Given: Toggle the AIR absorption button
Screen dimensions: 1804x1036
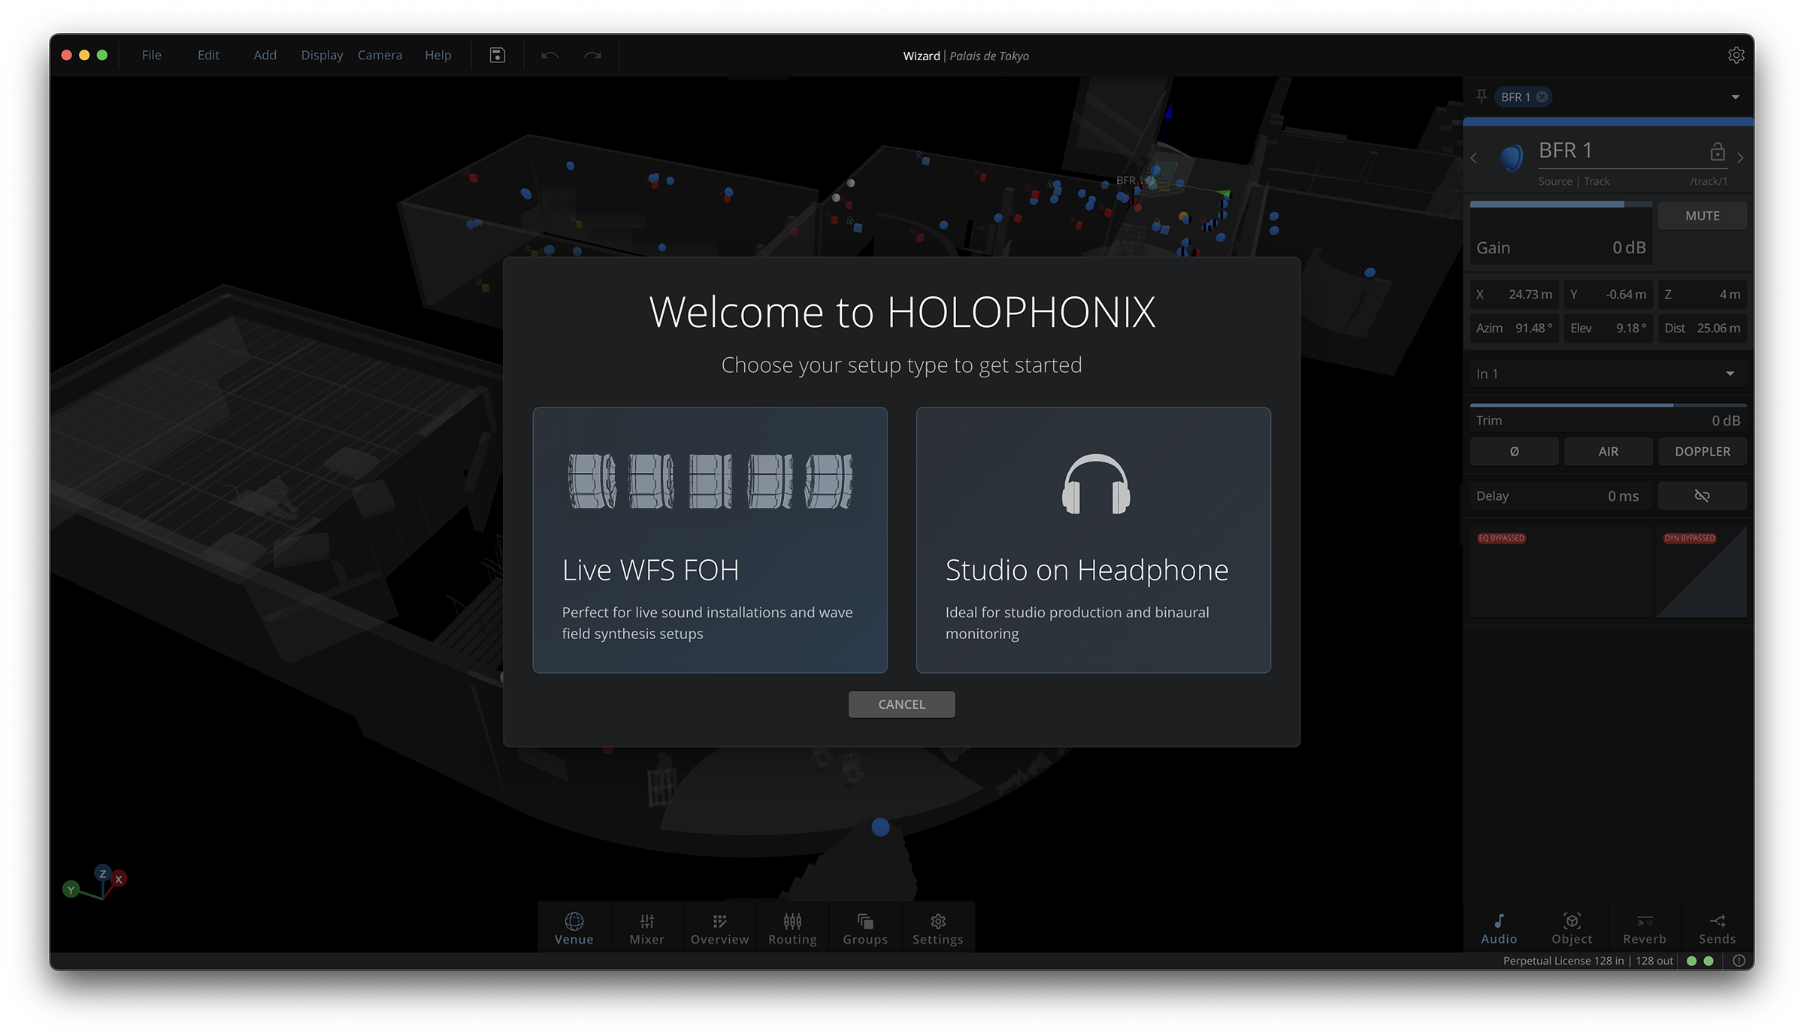Looking at the screenshot, I should (x=1608, y=452).
